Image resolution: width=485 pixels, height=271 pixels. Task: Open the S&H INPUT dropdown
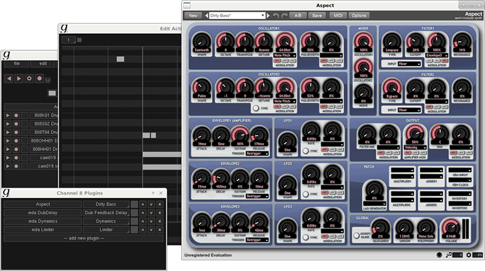point(460,170)
